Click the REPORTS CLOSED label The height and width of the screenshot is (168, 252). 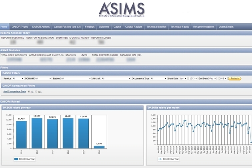101,38
